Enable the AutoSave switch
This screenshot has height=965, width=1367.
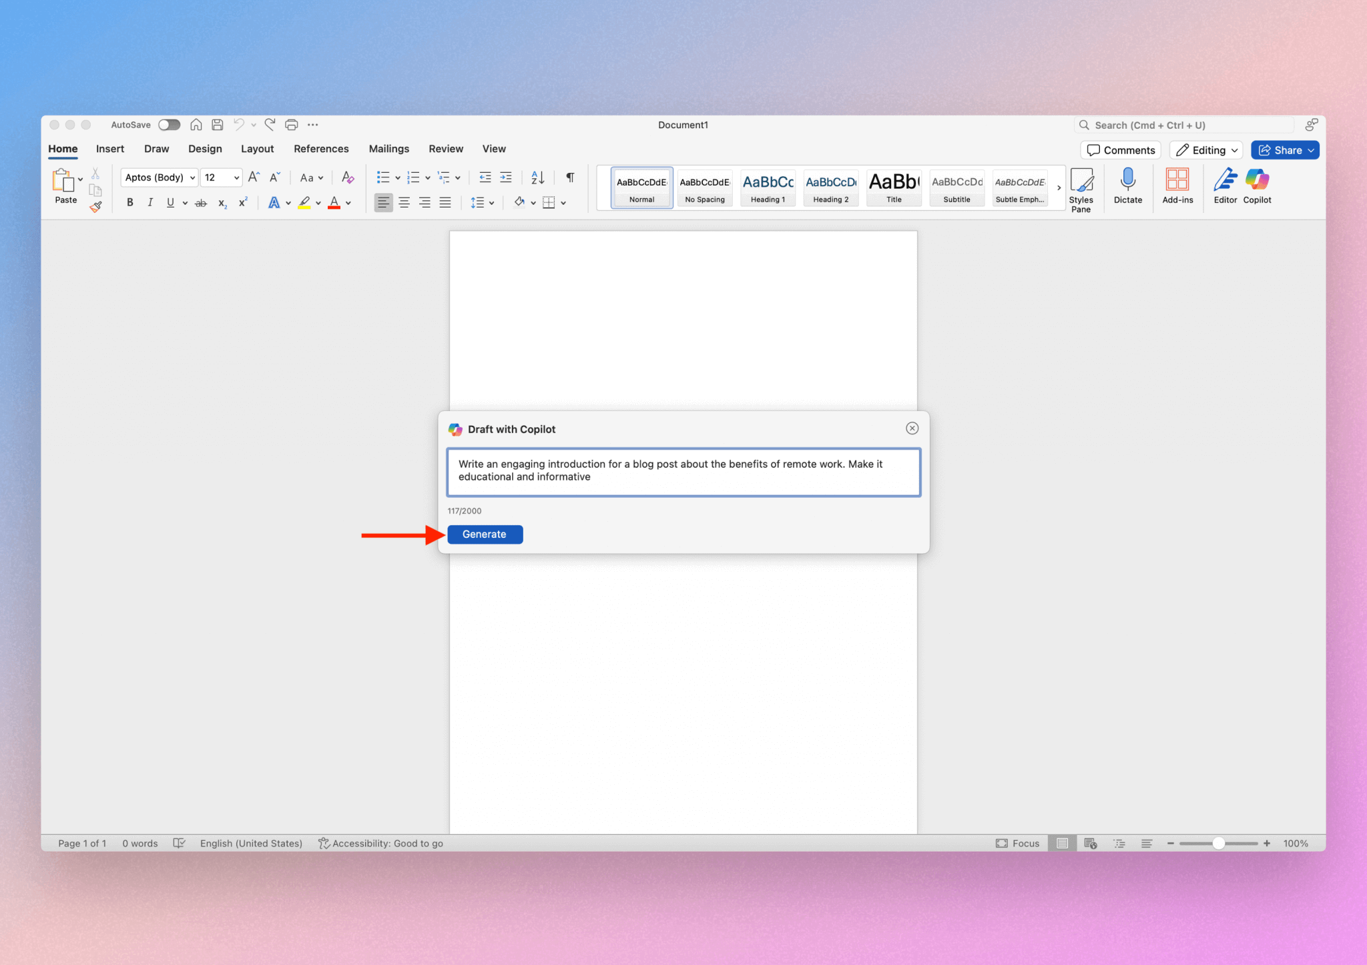[x=169, y=125]
